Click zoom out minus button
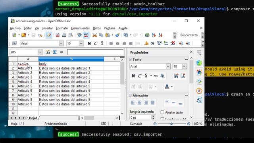 pos(155,124)
